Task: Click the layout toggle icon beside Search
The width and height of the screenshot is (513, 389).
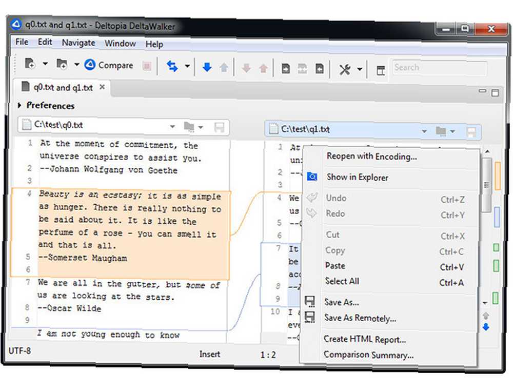Action: pyautogui.click(x=381, y=70)
